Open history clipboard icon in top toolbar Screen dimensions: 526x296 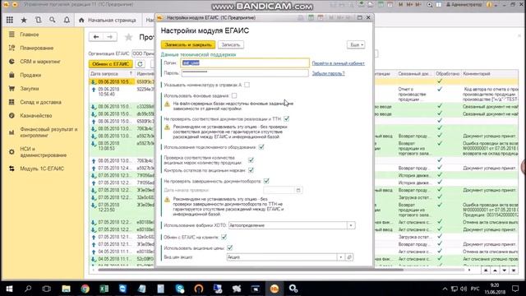39,20
